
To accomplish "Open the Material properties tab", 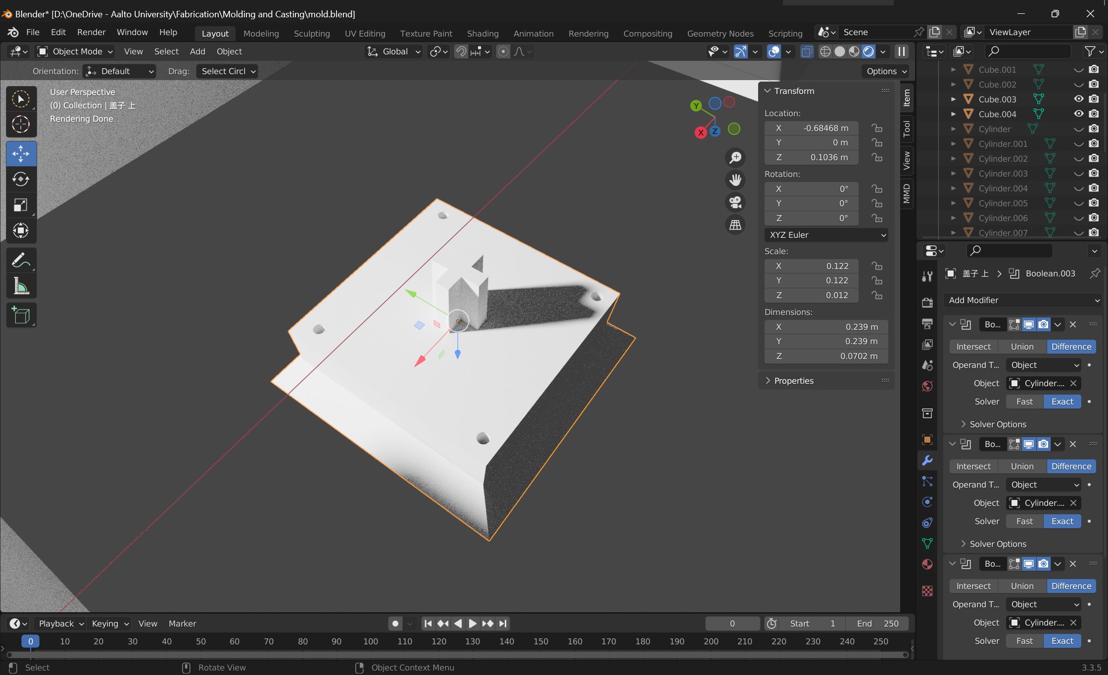I will point(927,564).
